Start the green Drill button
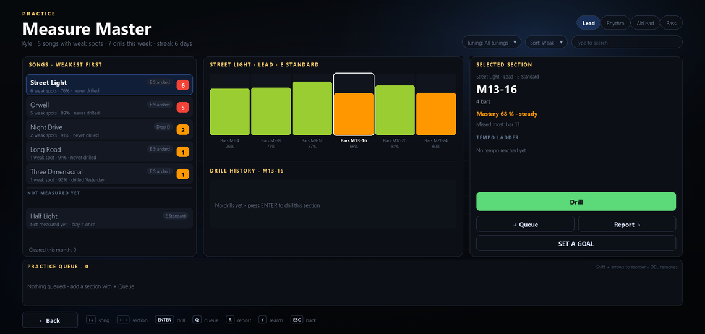 pyautogui.click(x=576, y=202)
